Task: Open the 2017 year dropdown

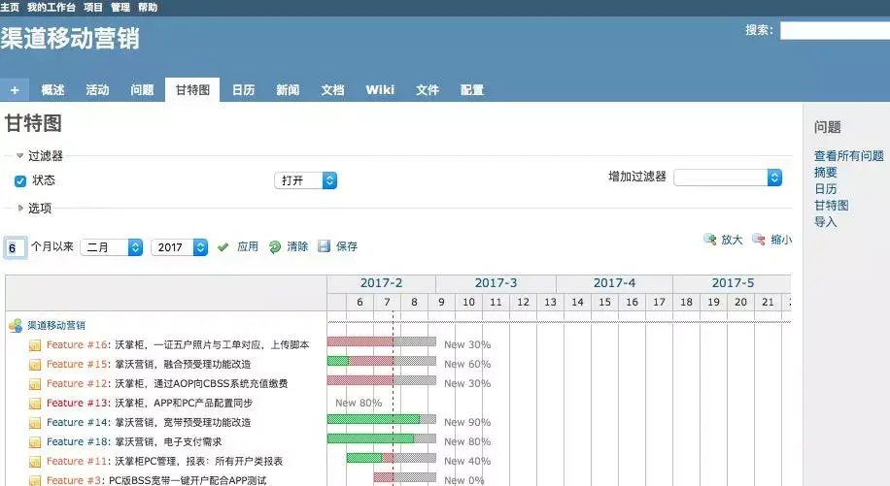Action: pos(180,247)
